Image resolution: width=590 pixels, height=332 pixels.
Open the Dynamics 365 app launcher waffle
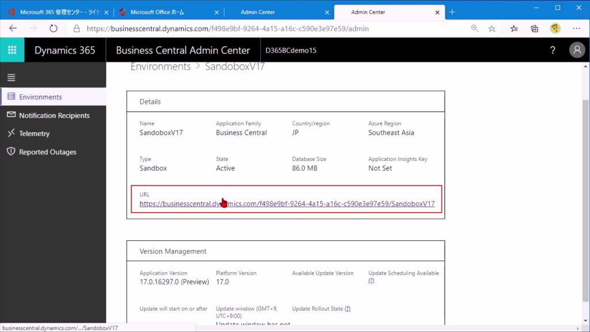12,50
